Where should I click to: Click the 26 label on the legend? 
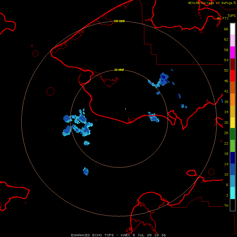pos(226,133)
